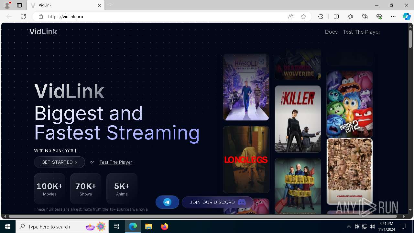This screenshot has height=233, width=414.
Task: Open the Windows Start menu
Action: 8,227
